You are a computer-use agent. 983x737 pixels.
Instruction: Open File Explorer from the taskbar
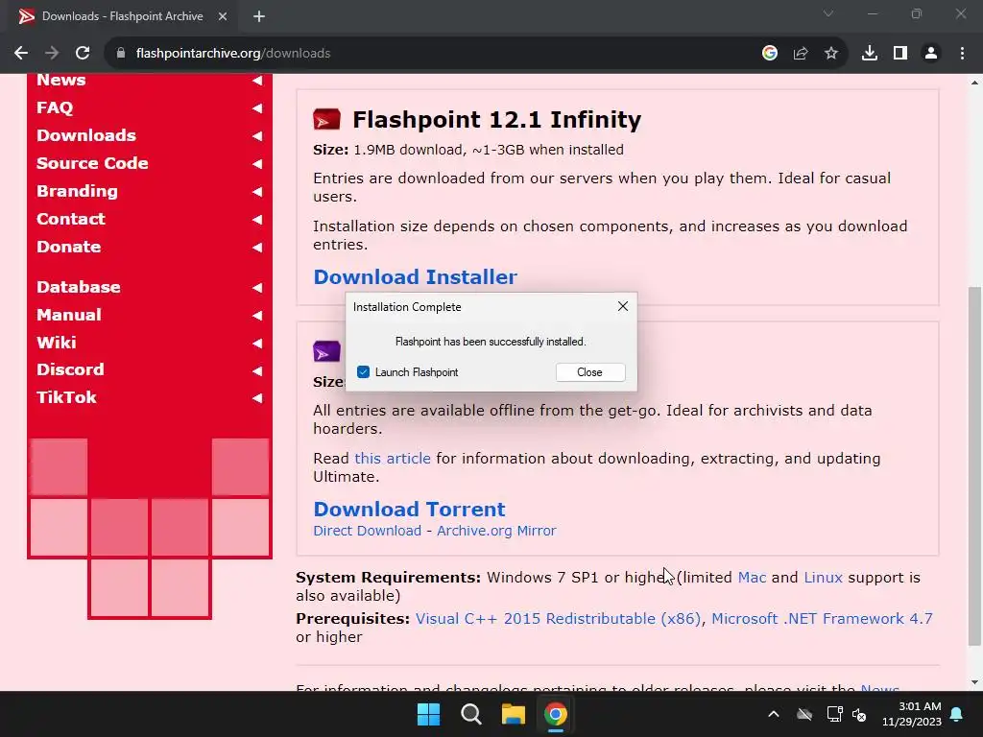(513, 714)
